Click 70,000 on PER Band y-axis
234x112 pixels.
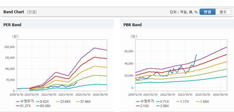pos(10,80)
